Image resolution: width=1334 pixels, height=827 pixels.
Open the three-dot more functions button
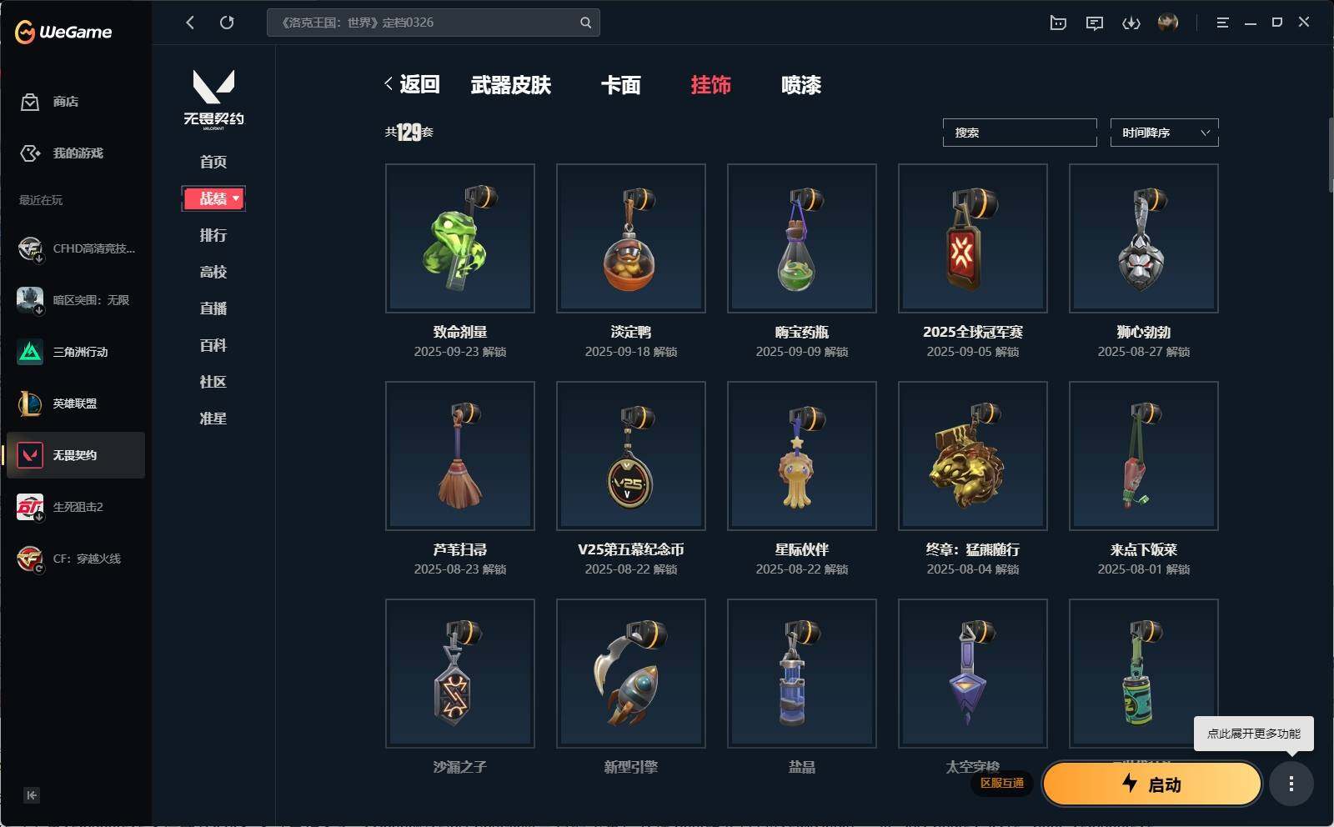[1291, 784]
